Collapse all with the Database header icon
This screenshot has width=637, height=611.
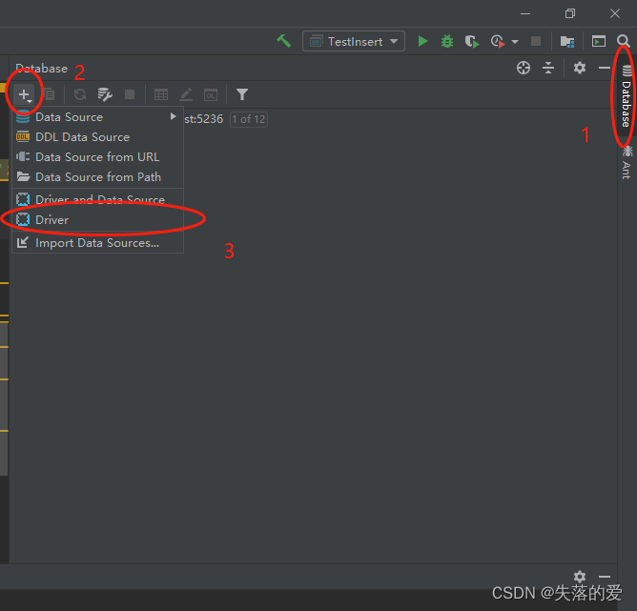click(x=548, y=68)
